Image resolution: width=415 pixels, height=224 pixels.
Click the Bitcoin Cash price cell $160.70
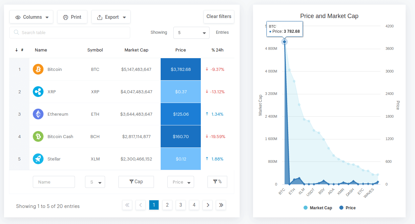(x=181, y=136)
